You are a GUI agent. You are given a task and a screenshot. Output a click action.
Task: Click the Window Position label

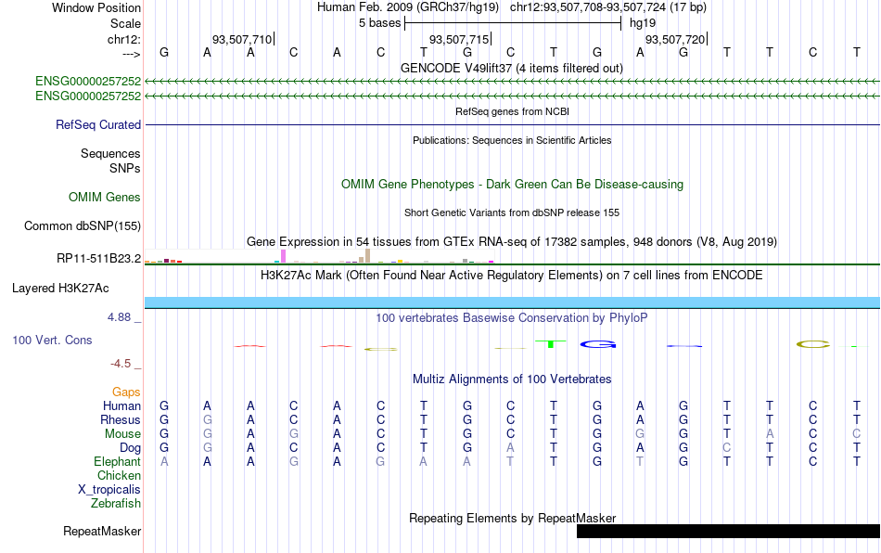(x=96, y=7)
